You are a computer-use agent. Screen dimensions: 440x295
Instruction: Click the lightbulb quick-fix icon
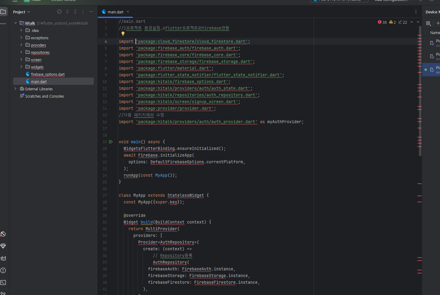pyautogui.click(x=123, y=34)
